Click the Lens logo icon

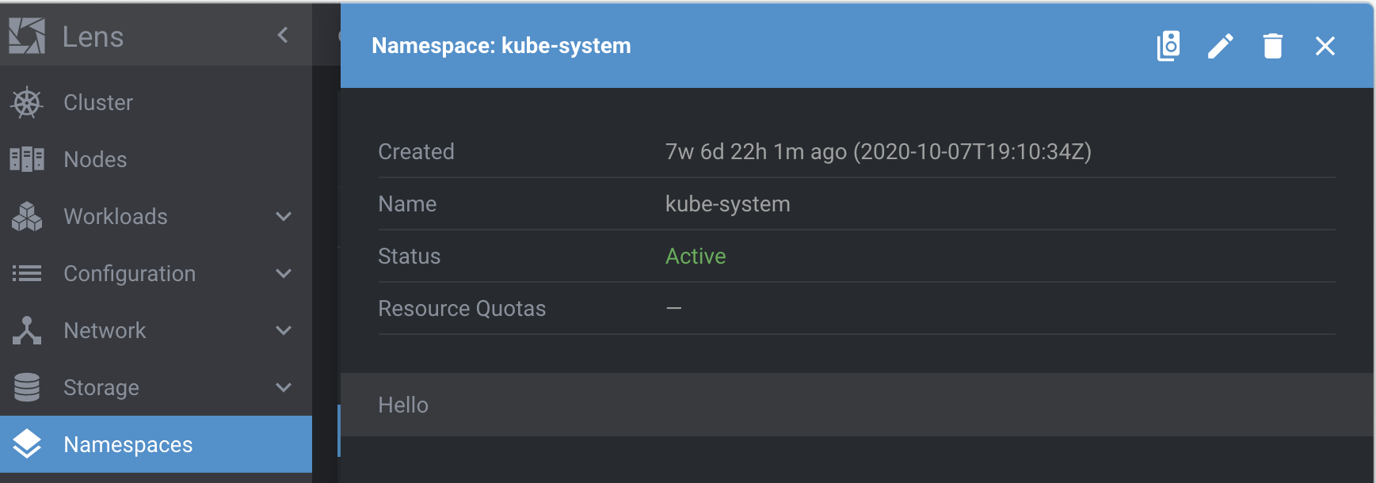pyautogui.click(x=27, y=36)
